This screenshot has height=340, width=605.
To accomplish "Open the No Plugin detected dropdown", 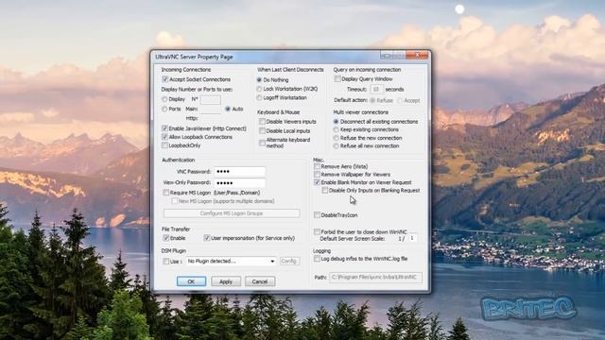I will pos(231,262).
